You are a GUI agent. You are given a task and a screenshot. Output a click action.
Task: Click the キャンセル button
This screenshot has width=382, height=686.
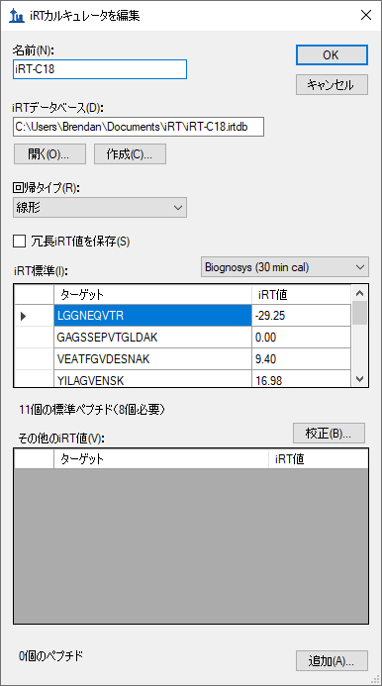click(x=332, y=85)
